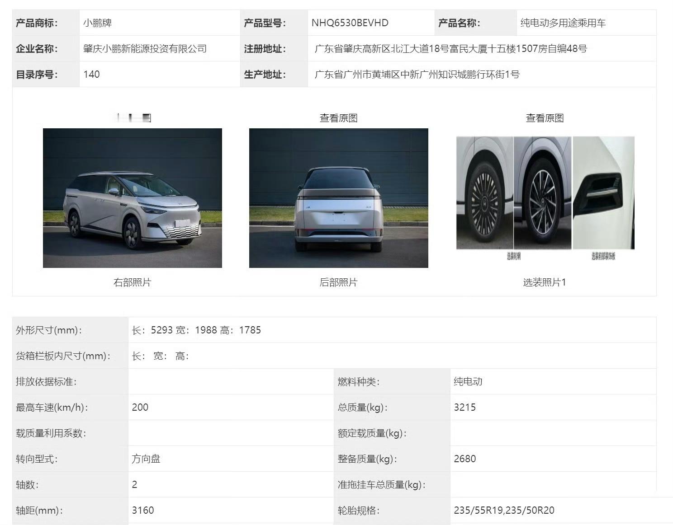
Task: Click the 额定载质量(kg) label
Action: click(372, 433)
